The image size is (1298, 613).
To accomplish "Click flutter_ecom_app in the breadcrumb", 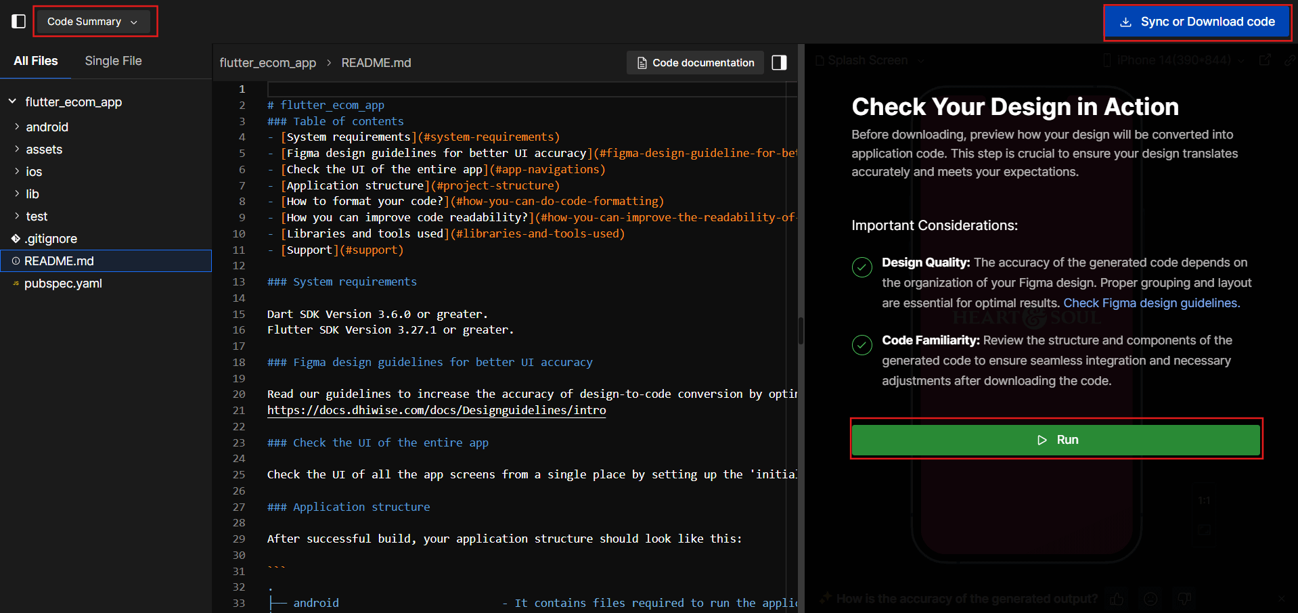I will point(268,63).
